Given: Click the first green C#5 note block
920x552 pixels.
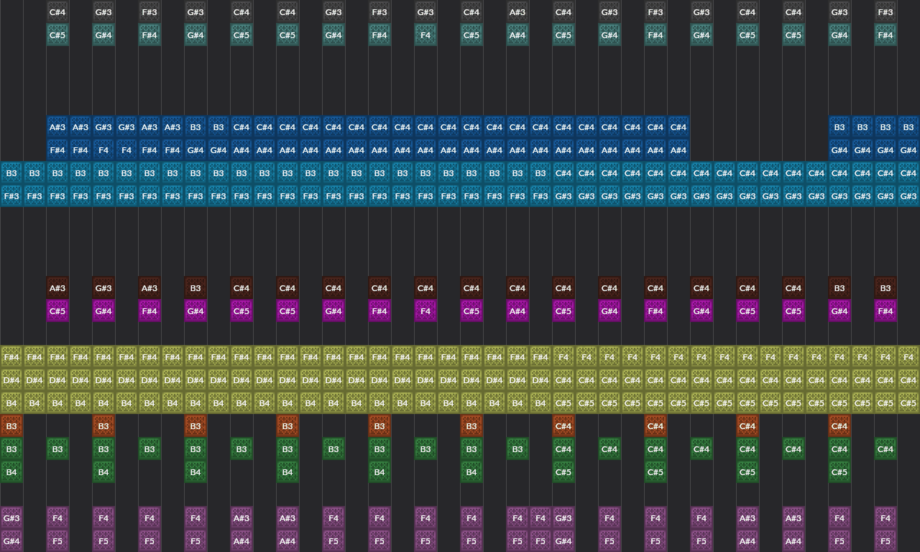Looking at the screenshot, I should tap(563, 472).
